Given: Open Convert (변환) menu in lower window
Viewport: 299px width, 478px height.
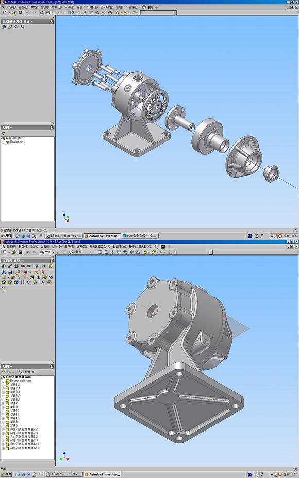Looking at the screenshot, I should 81,246.
